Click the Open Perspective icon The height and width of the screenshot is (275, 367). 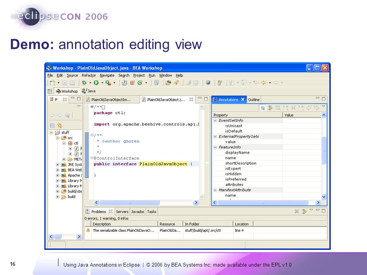click(x=50, y=91)
